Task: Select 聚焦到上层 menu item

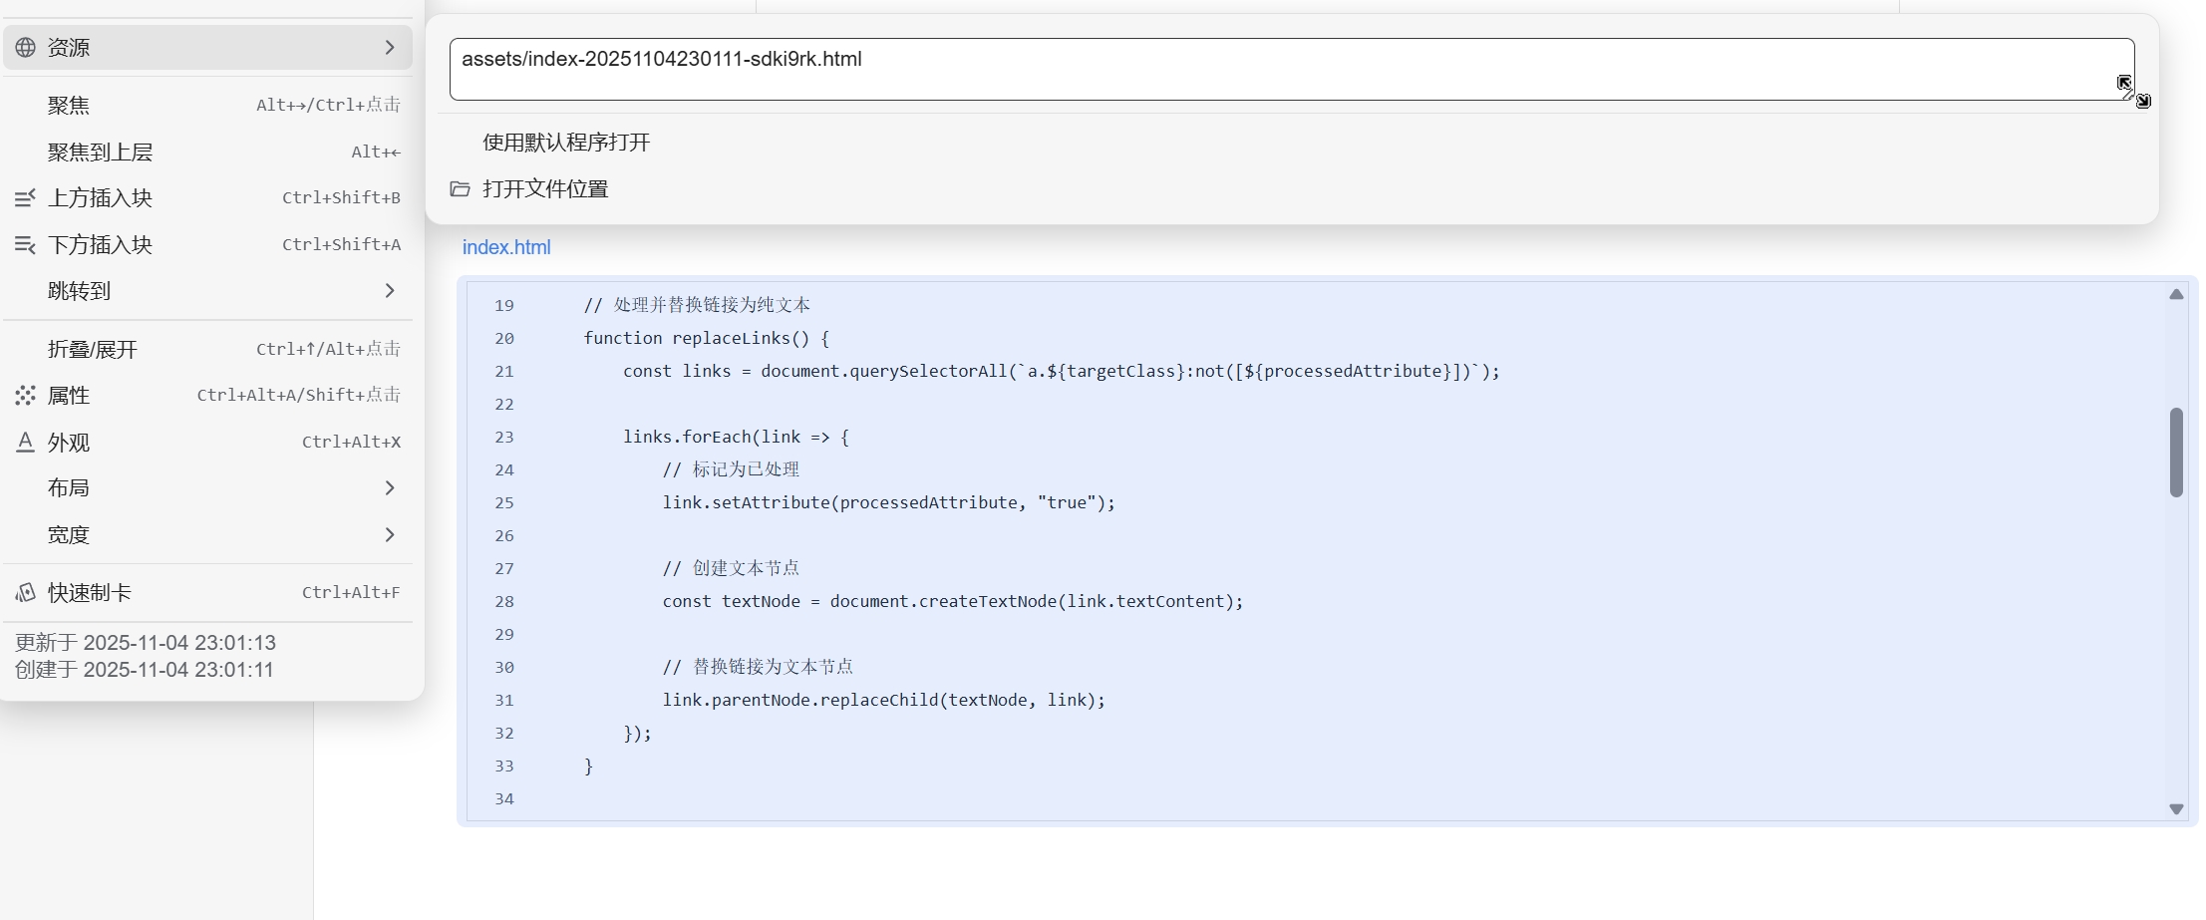Action: pos(100,153)
